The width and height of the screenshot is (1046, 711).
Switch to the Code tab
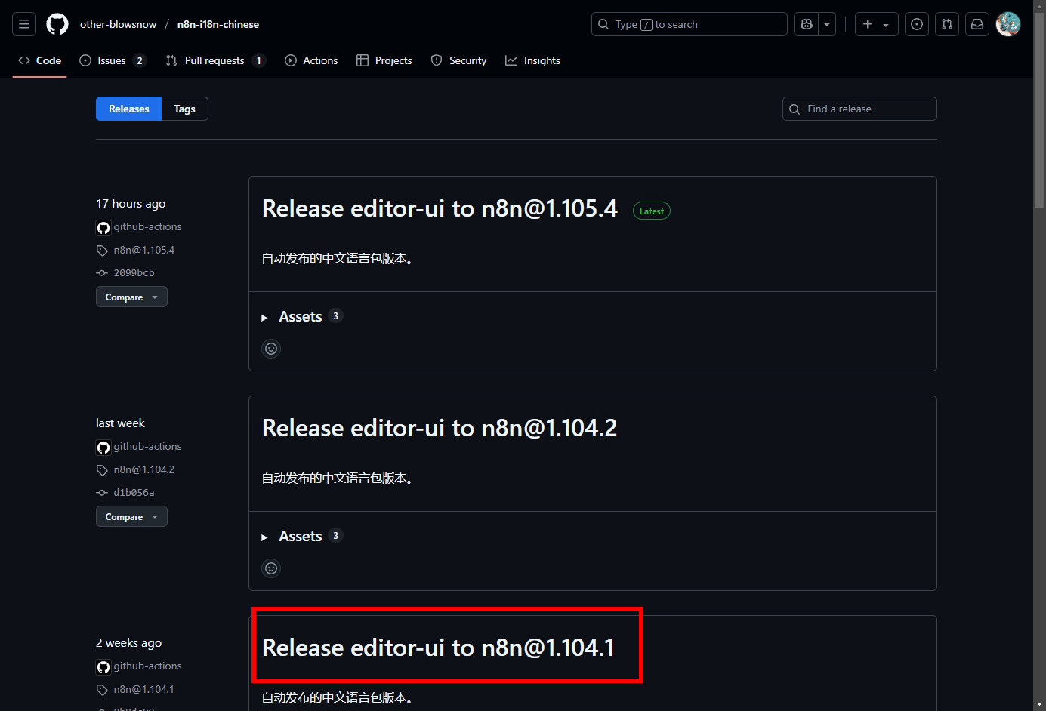tap(40, 60)
